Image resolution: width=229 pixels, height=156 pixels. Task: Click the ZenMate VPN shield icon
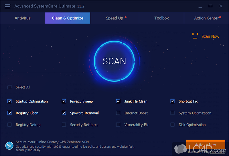[x=9, y=146]
